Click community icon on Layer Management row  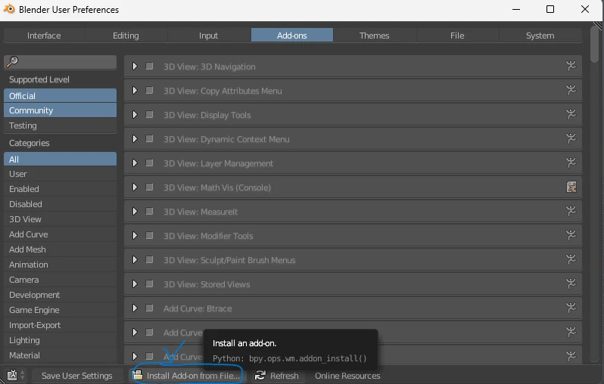[571, 163]
